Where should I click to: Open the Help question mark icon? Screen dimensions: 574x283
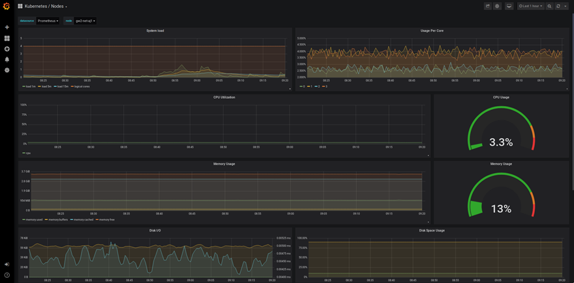(7, 275)
